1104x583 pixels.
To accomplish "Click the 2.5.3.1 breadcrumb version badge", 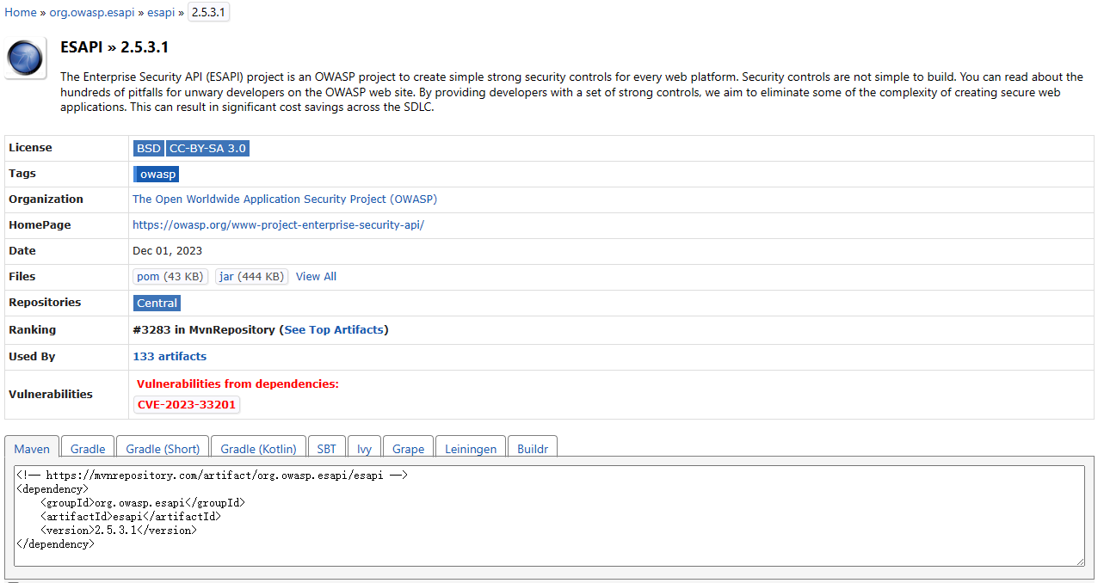I will [x=209, y=12].
